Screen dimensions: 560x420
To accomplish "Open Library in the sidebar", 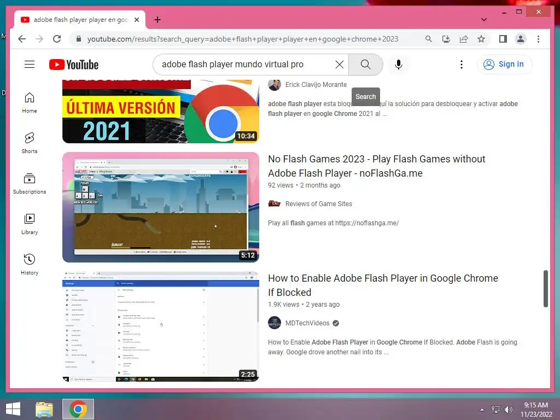I will (x=30, y=224).
